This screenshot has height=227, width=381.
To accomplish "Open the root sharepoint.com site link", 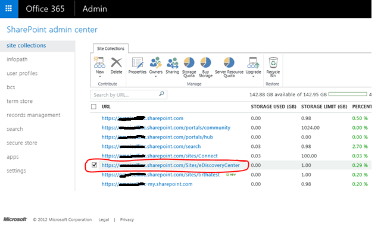I will click(x=142, y=118).
